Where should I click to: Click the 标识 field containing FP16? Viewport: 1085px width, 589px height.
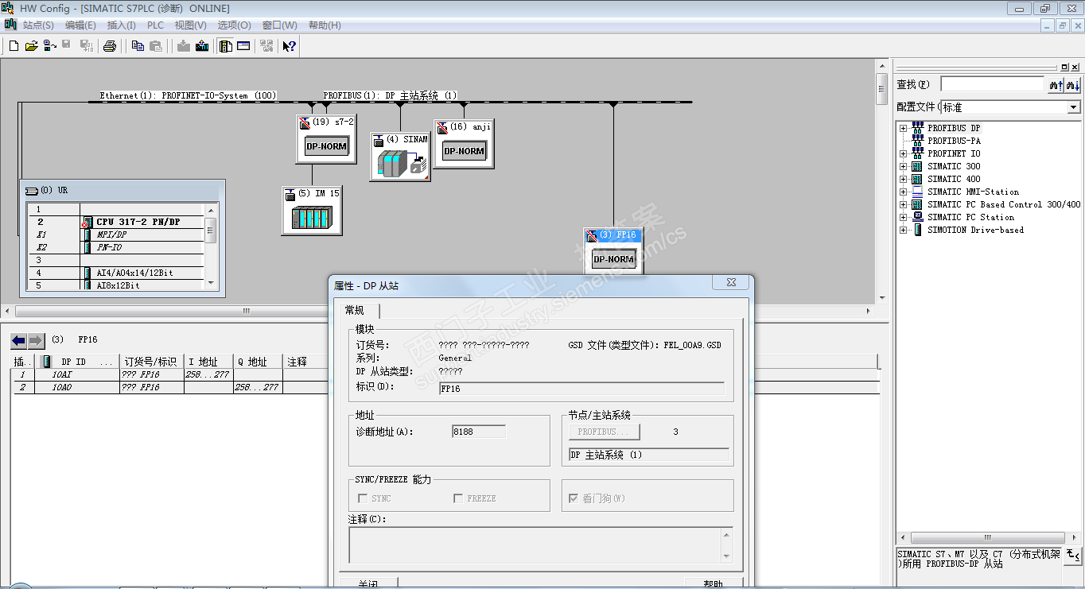tap(581, 389)
